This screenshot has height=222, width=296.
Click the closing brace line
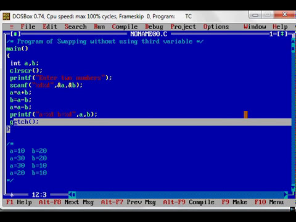[x=8, y=129]
